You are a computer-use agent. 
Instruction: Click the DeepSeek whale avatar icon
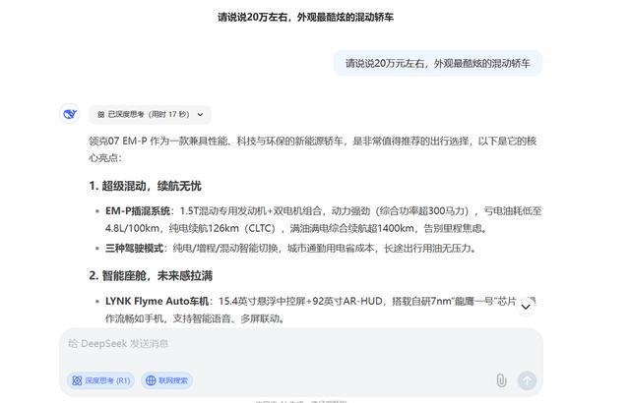(70, 114)
